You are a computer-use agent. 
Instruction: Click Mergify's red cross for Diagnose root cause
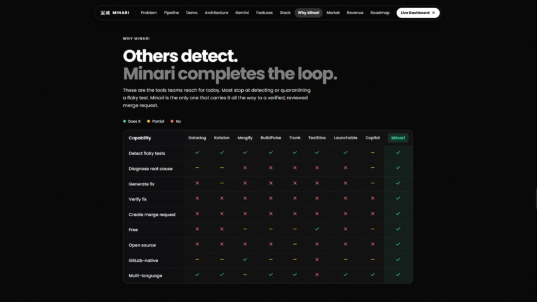[245, 167]
